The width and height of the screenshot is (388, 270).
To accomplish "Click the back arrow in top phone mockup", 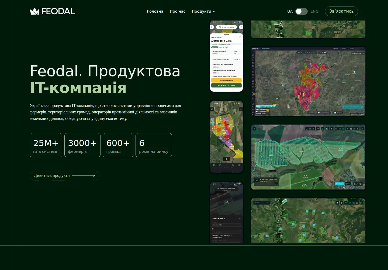I will coord(212,27).
